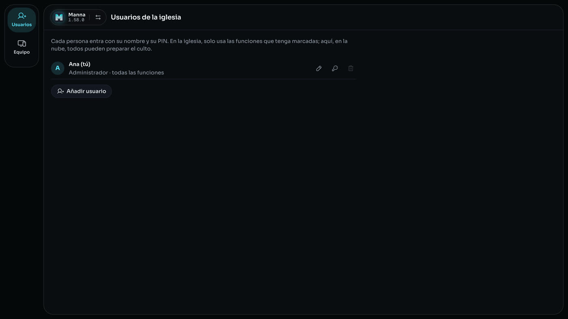Click Ana's round "A" avatar
Screen dimensions: 568x319
pos(58,68)
